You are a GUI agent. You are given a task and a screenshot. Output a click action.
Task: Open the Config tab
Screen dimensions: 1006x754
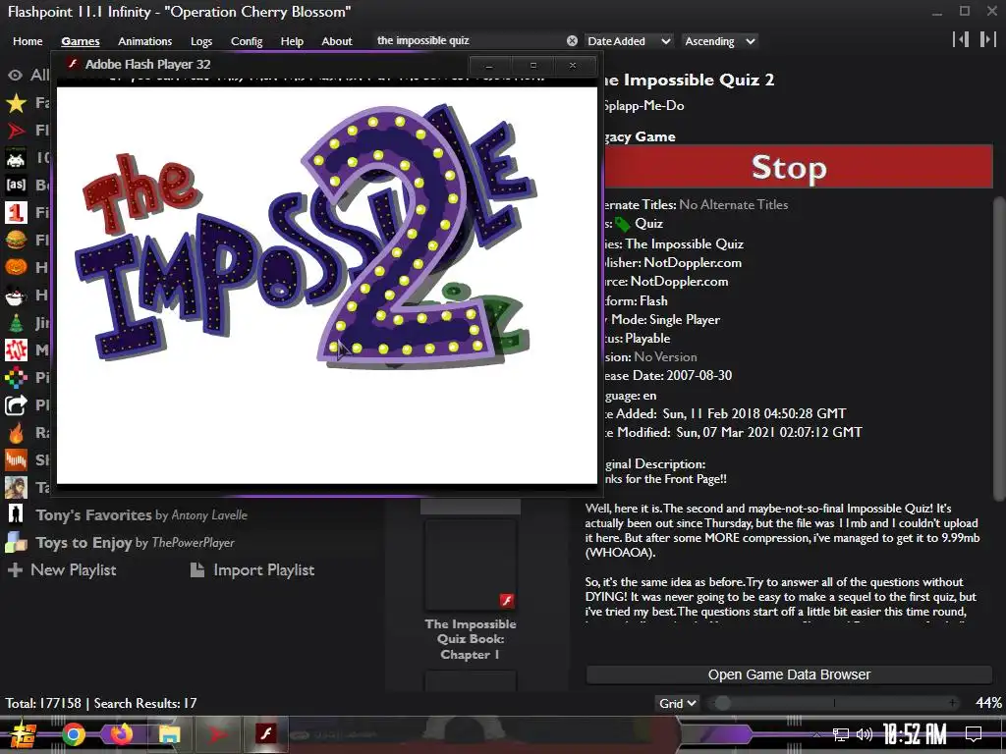pyautogui.click(x=247, y=41)
